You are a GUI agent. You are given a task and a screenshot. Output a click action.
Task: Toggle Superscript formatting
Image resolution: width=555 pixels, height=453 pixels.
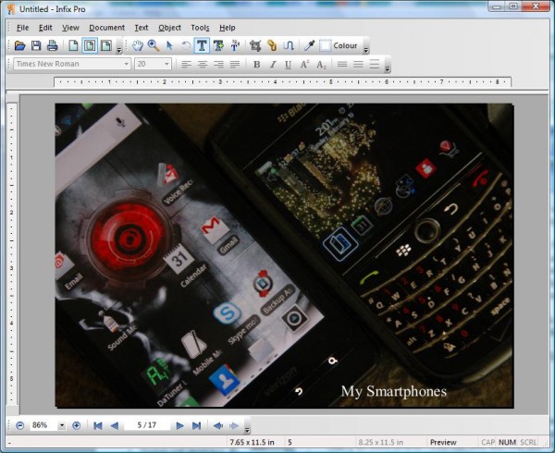pos(304,64)
